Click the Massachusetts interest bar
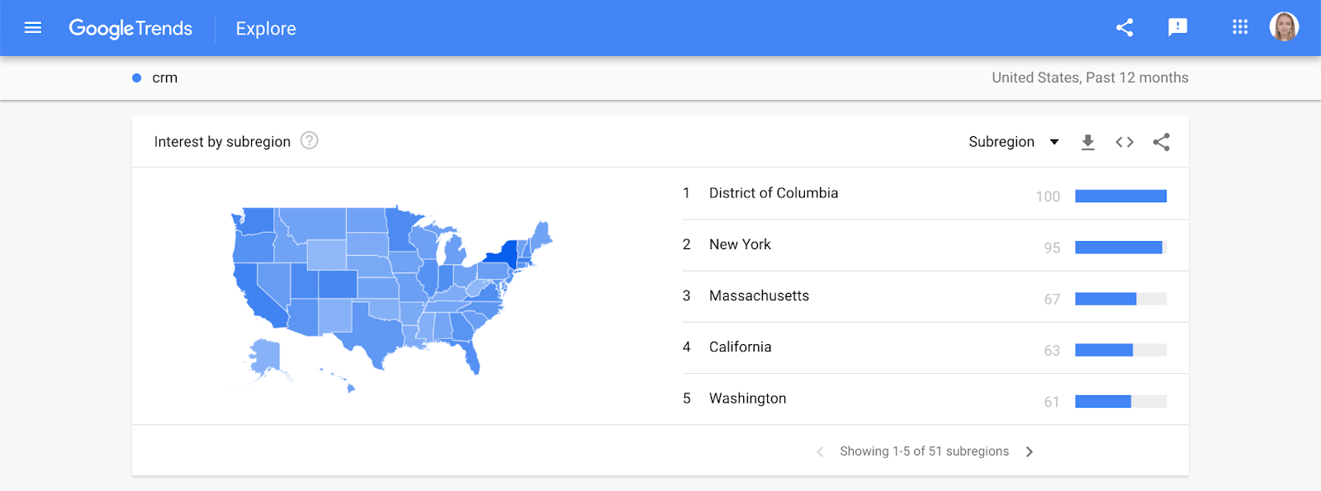 (1120, 299)
